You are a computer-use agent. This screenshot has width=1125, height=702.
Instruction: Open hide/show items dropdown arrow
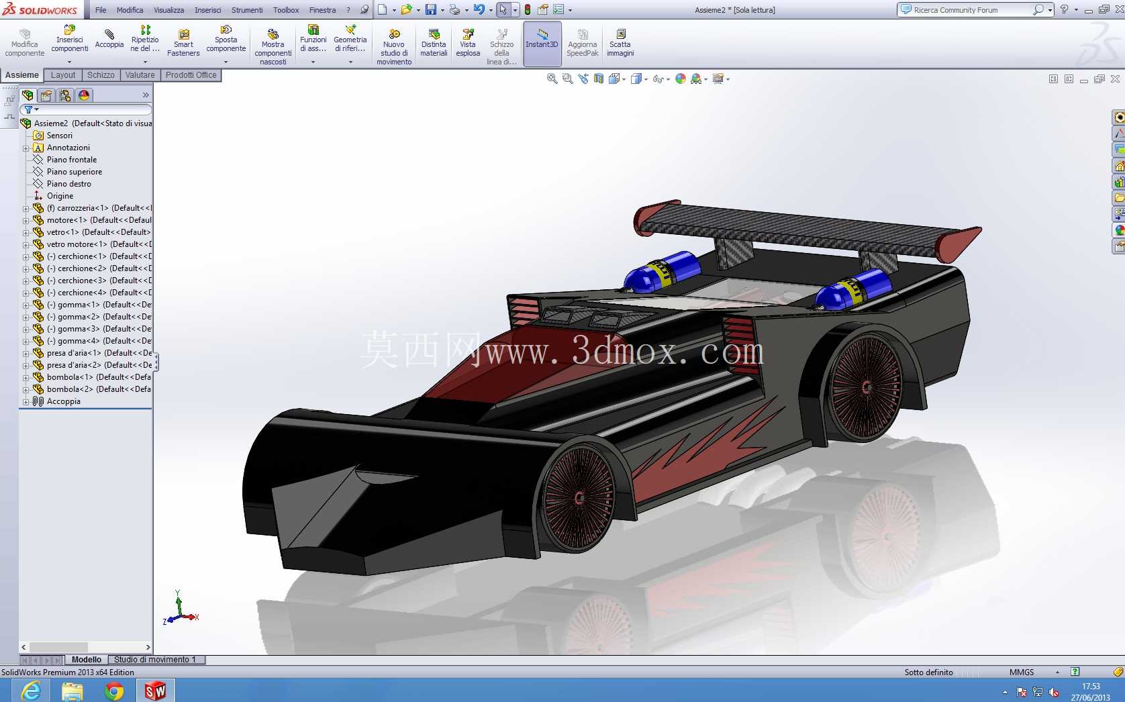click(x=668, y=79)
